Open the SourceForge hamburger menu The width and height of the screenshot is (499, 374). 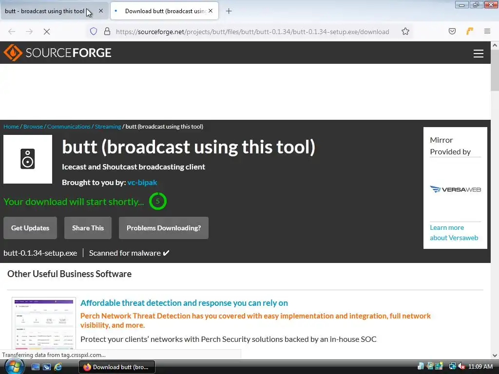pos(479,54)
